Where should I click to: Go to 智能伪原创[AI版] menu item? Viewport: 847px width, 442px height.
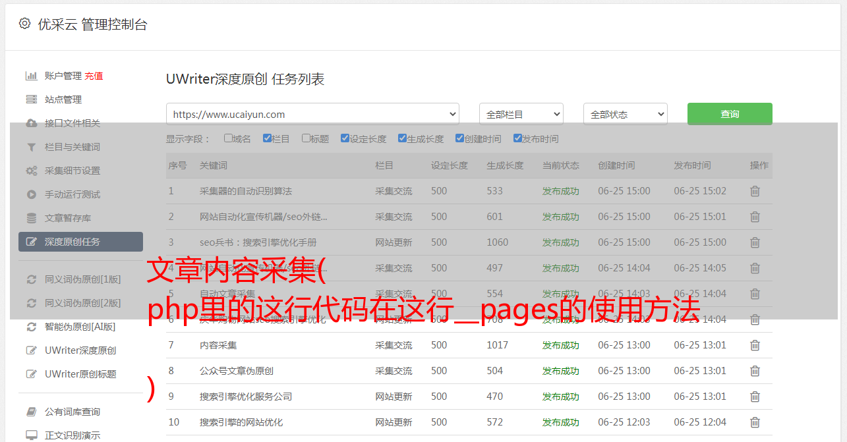click(x=80, y=327)
